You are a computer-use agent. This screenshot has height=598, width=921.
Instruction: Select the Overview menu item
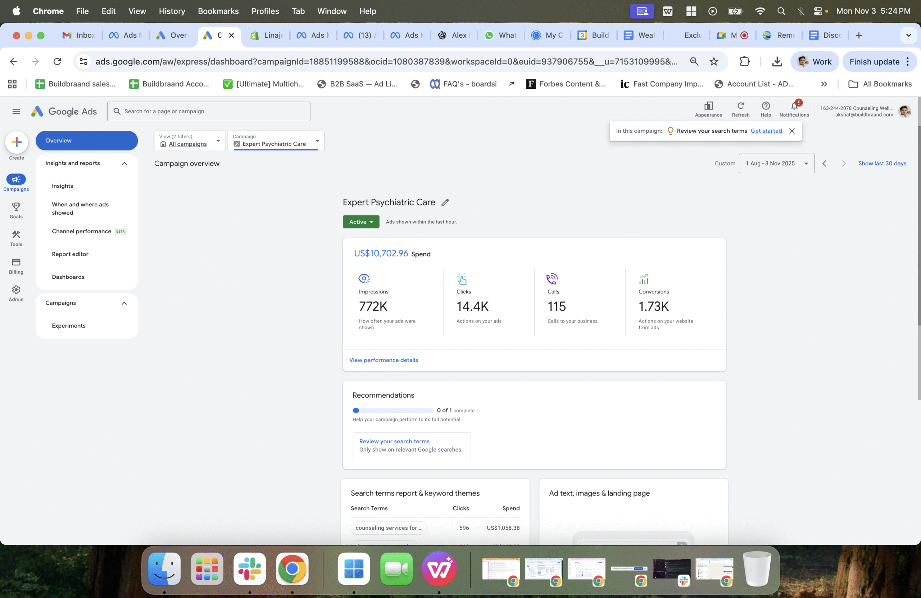(x=86, y=141)
